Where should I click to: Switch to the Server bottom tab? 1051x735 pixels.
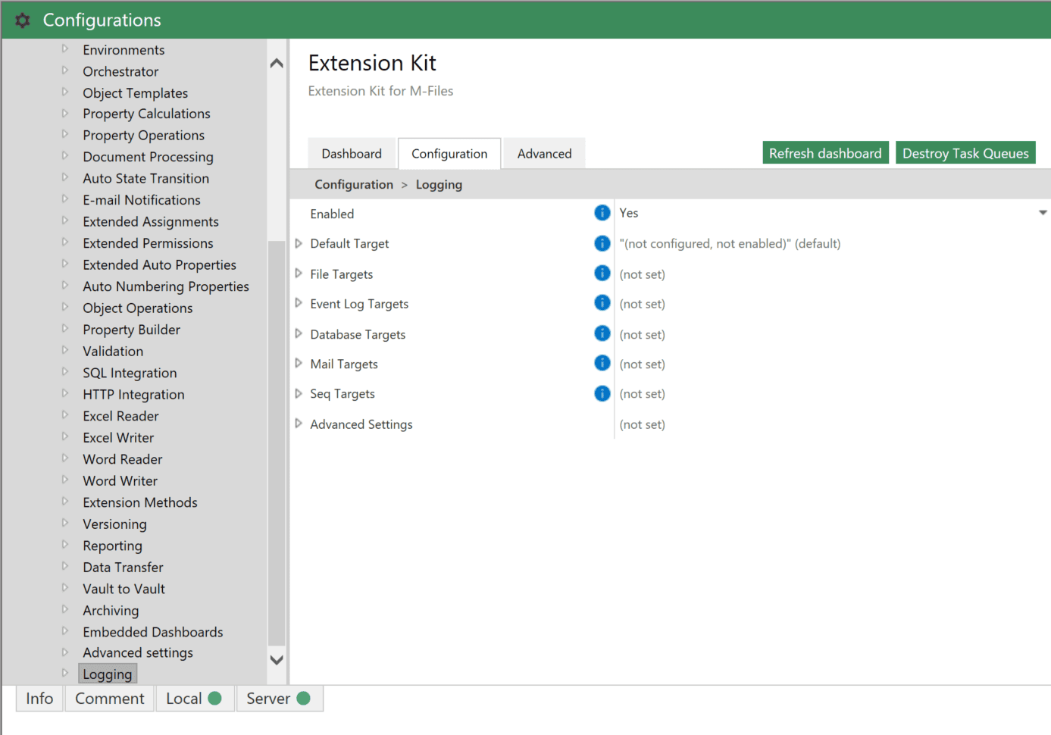[x=279, y=699]
